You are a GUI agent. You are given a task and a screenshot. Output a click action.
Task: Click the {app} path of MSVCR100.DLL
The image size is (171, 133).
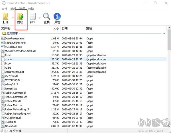pyautogui.click(x=89, y=80)
